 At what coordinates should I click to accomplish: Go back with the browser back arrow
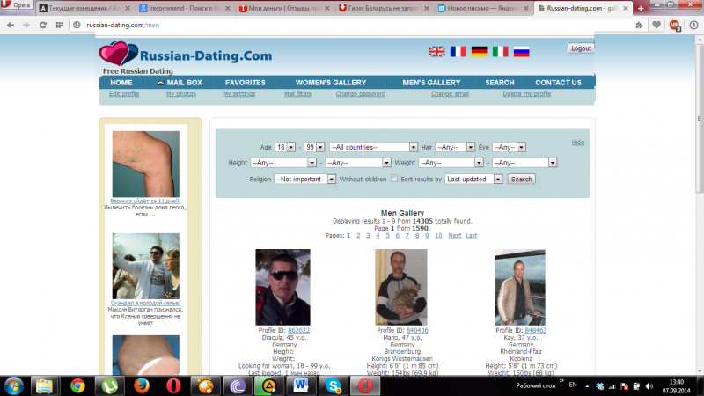point(11,26)
